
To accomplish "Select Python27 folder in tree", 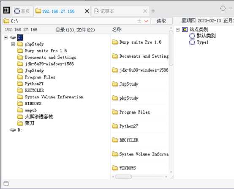I will 34,84.
